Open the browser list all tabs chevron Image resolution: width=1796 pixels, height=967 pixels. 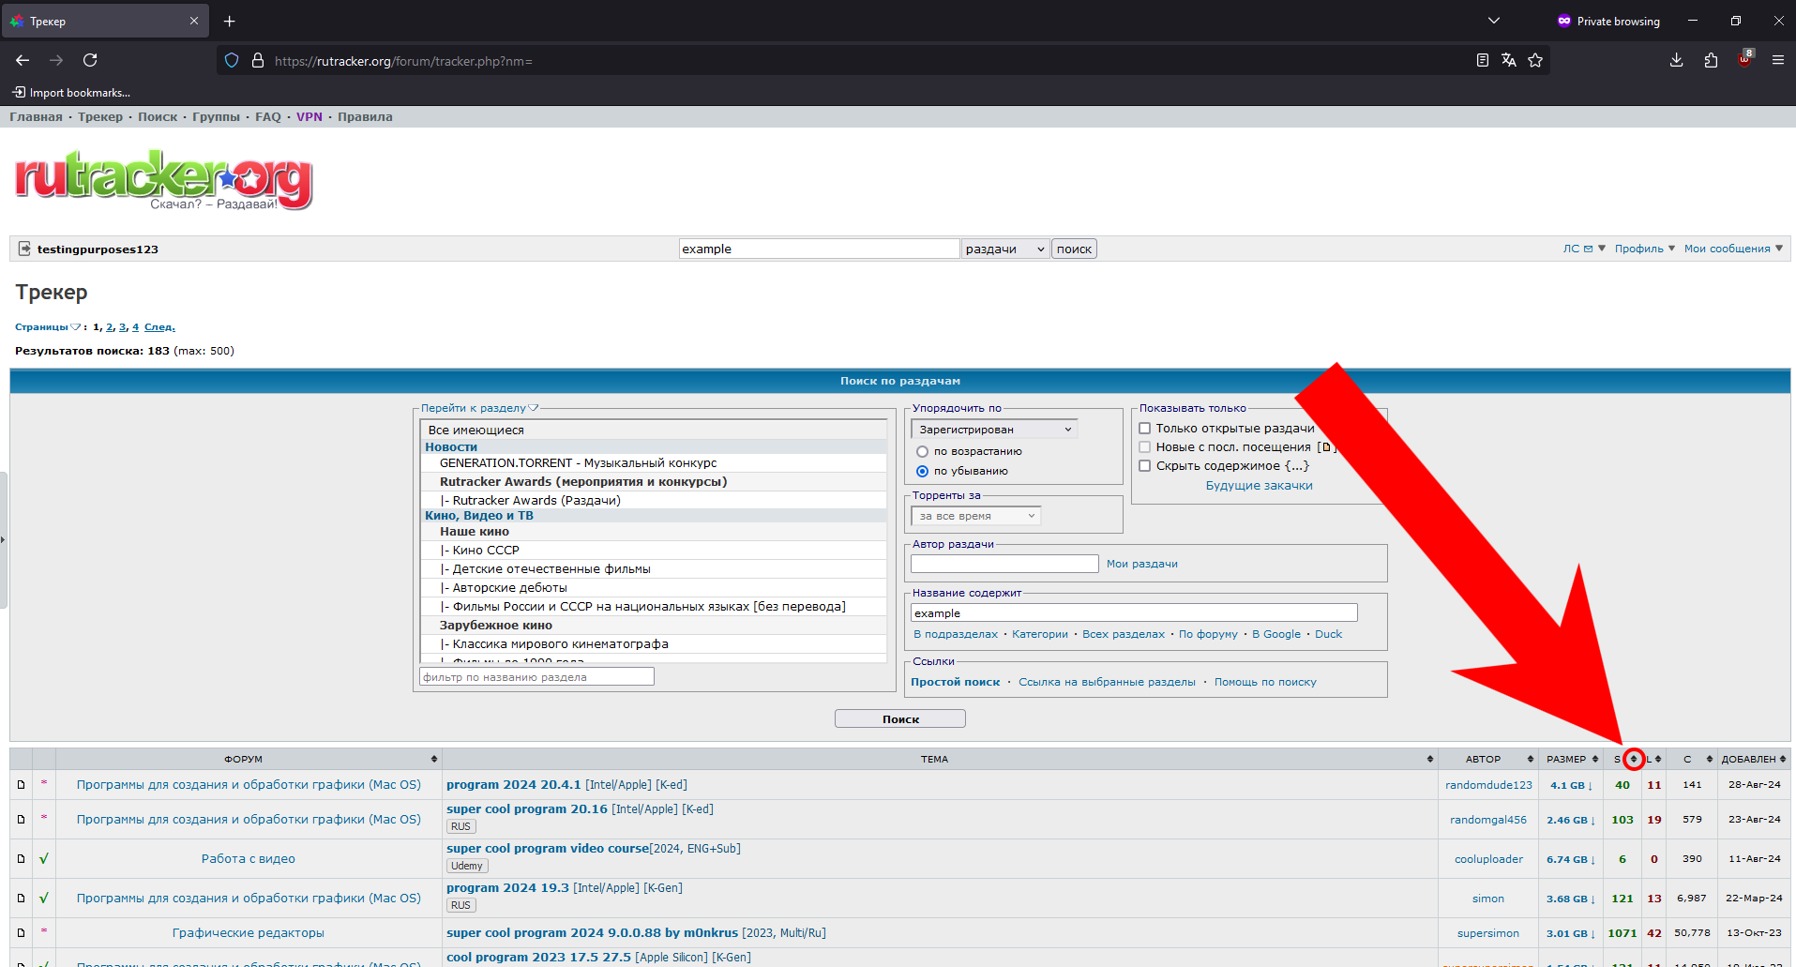pos(1494,21)
